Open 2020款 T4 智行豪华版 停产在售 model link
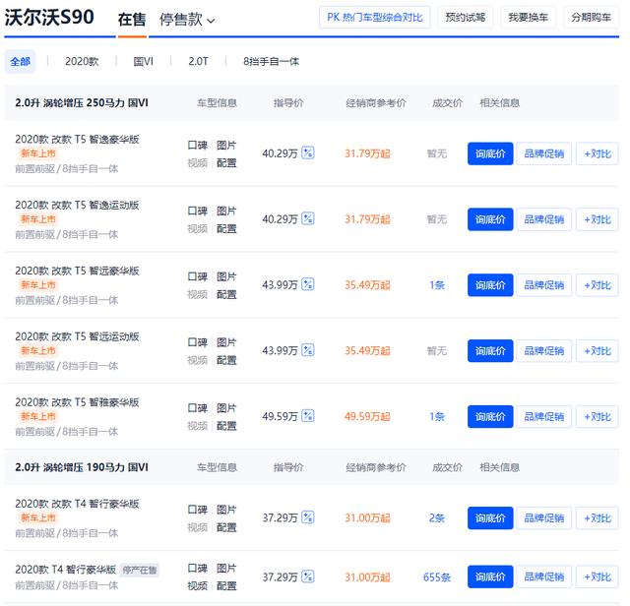 tap(66, 570)
